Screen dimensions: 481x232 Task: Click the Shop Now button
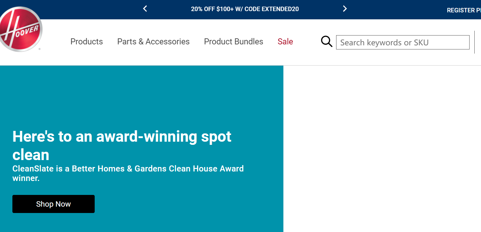coord(53,204)
